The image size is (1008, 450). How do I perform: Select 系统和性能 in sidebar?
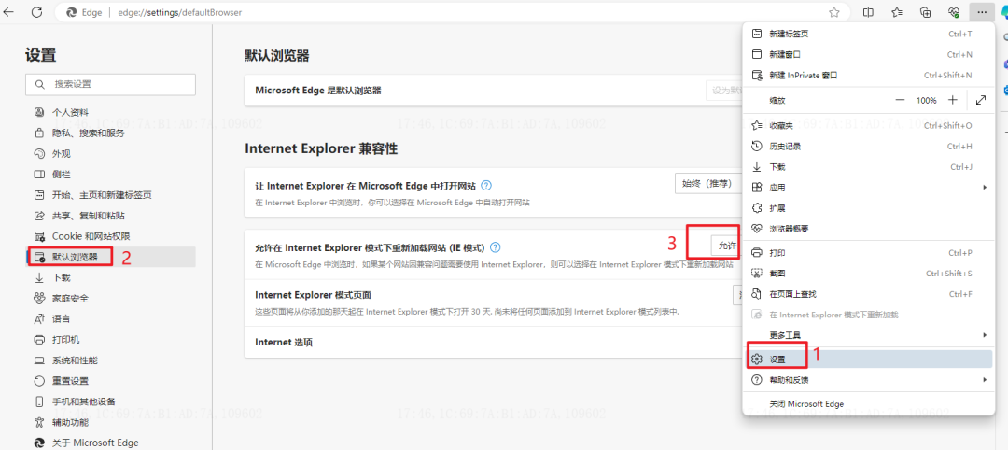pyautogui.click(x=110, y=360)
